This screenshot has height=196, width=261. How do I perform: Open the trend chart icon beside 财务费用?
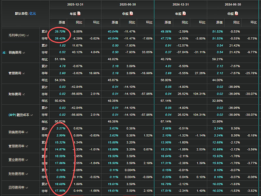click(x=24, y=94)
